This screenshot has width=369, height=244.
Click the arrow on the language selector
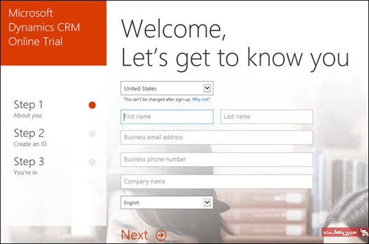[207, 202]
